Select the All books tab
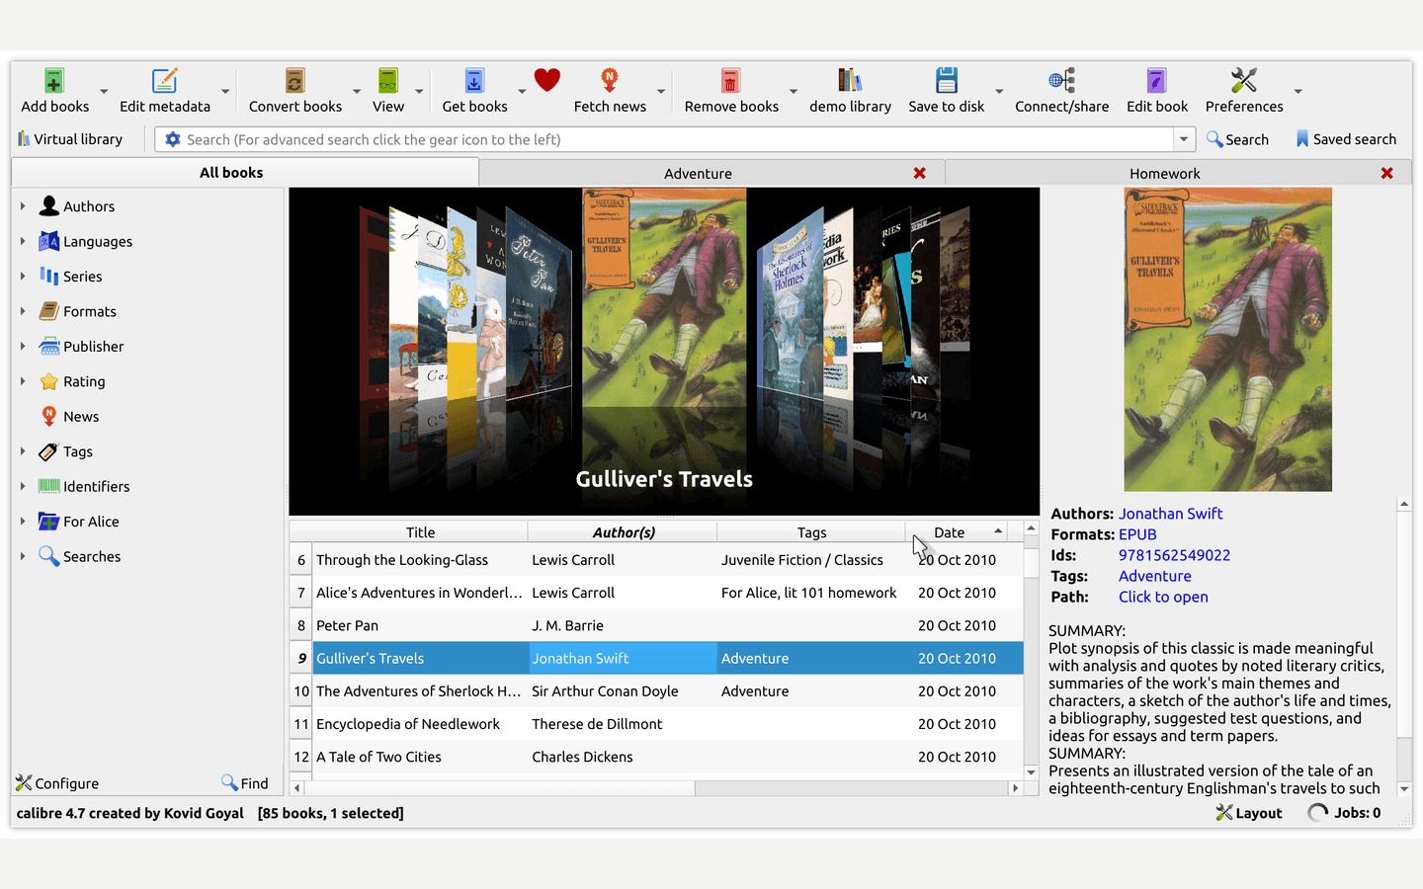 (245, 173)
